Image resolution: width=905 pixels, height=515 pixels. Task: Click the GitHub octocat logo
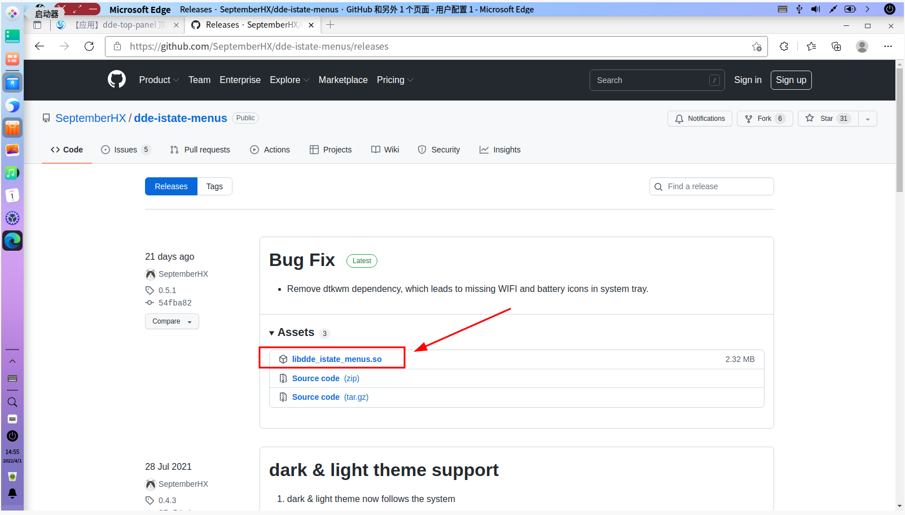click(x=117, y=80)
